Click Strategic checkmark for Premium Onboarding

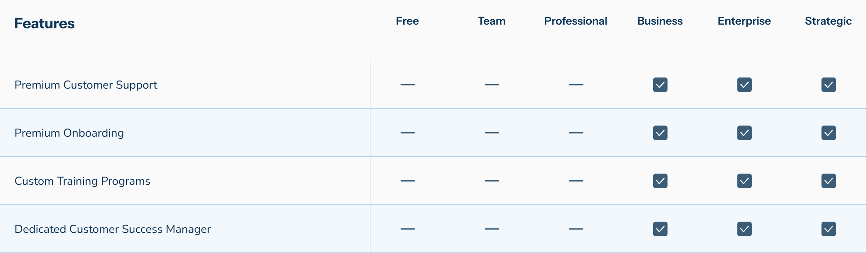tap(828, 133)
